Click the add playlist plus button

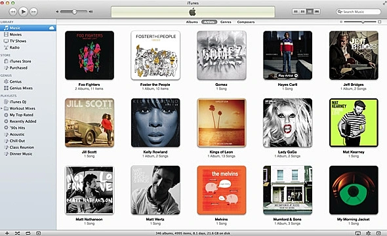7,233
